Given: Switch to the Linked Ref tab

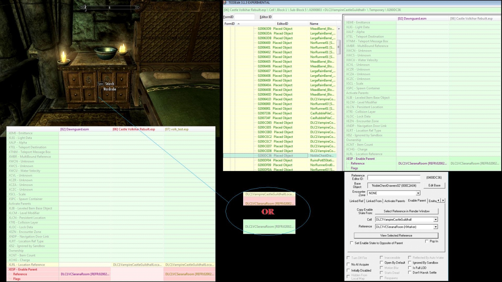Looking at the screenshot, I should [x=356, y=201].
